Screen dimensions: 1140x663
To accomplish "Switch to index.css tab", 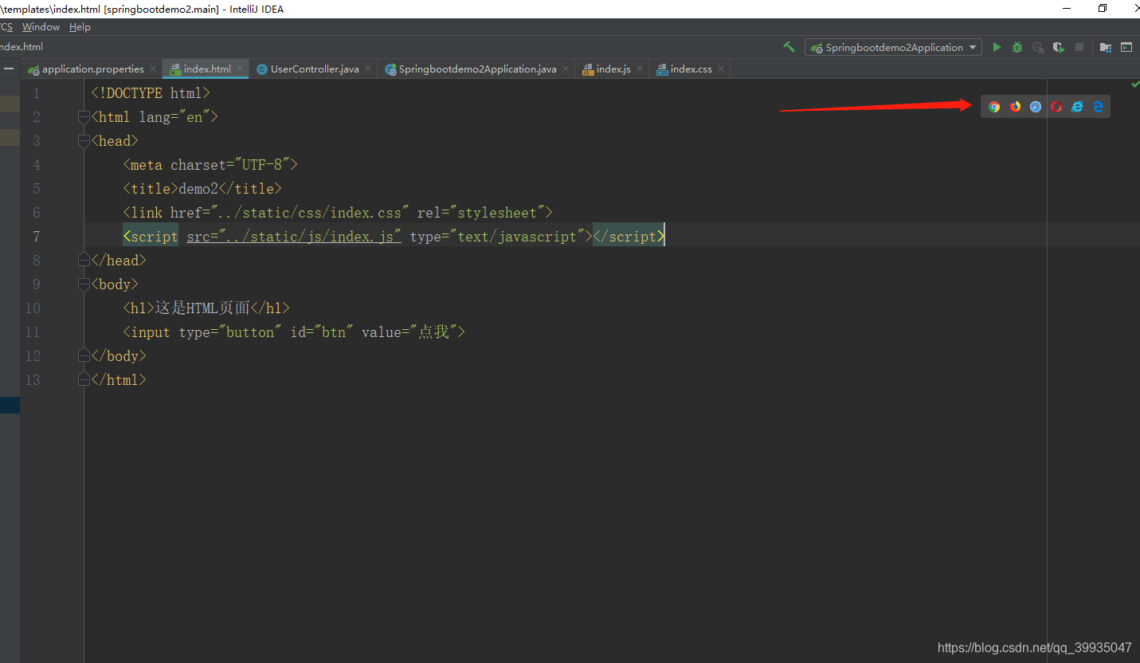I will [691, 69].
